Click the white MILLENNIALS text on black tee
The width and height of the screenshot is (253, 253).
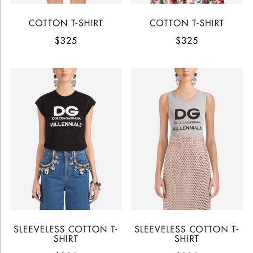66,125
